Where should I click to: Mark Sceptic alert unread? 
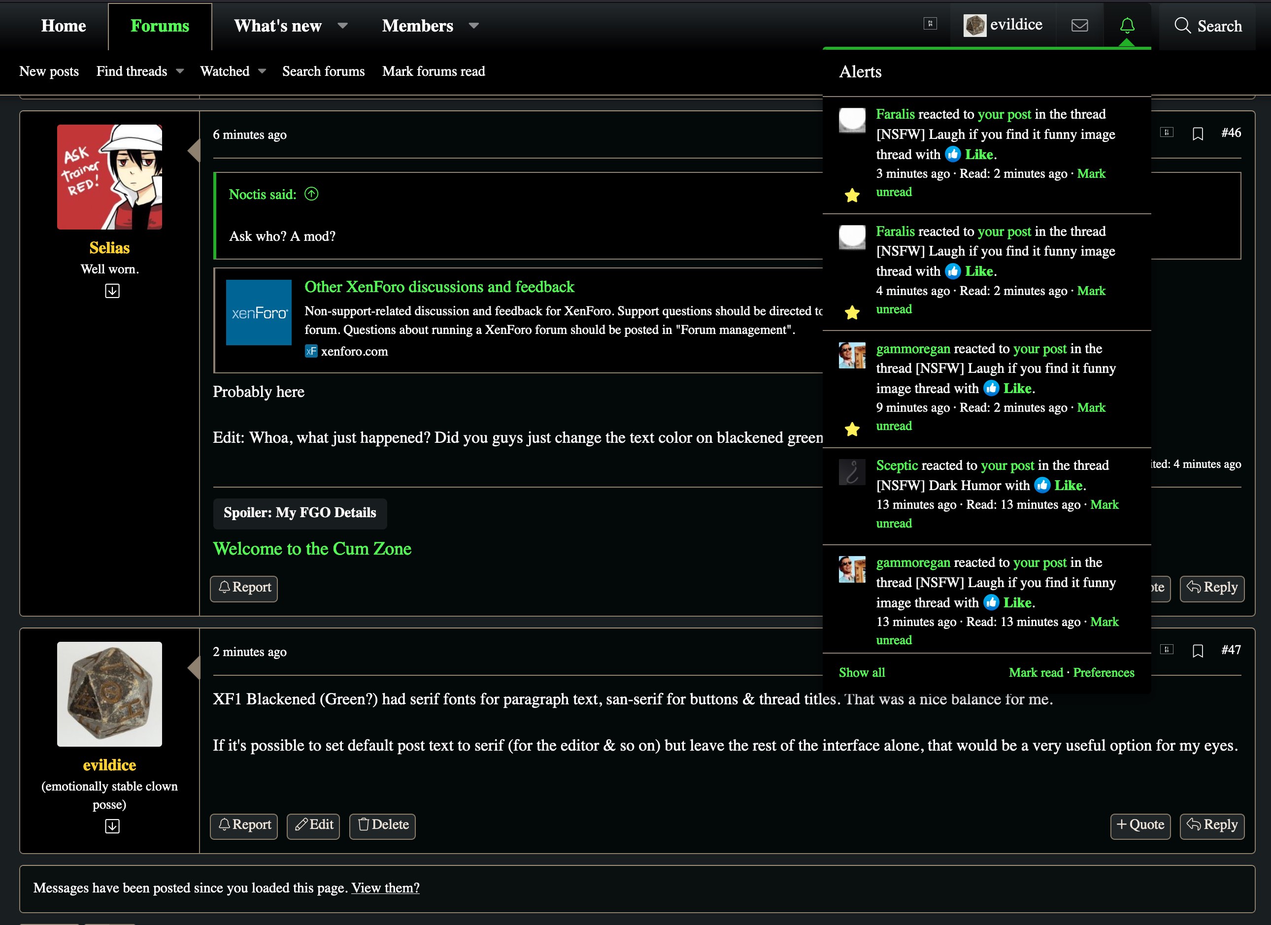1104,505
